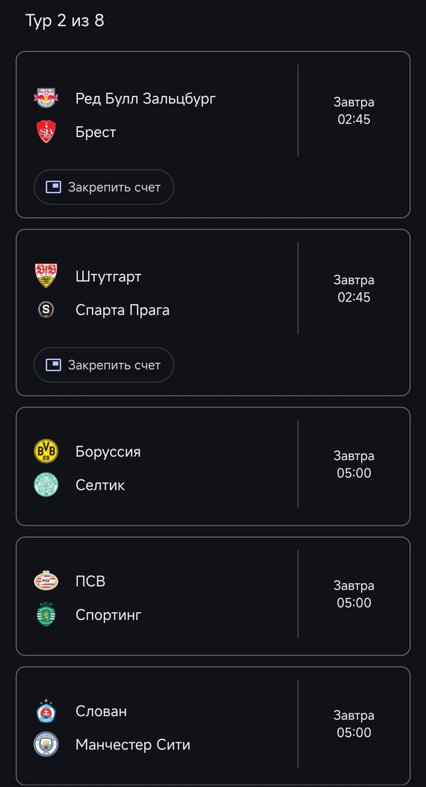Pin the score for Salzburg vs Brest match
The image size is (426, 787).
pos(103,187)
